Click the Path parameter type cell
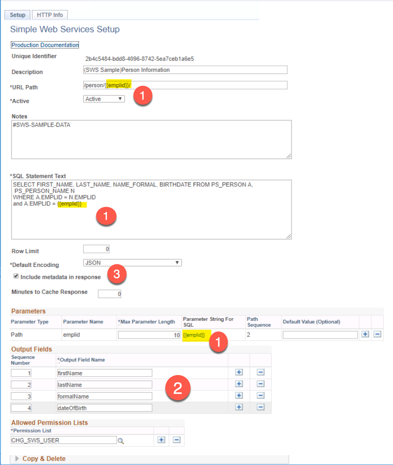 (x=17, y=335)
